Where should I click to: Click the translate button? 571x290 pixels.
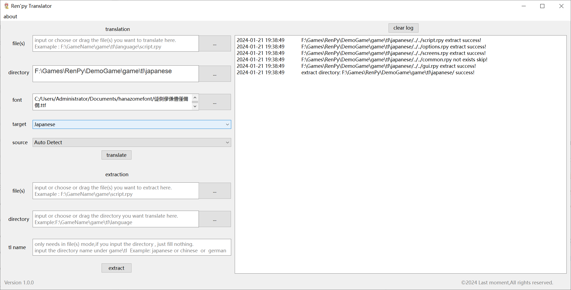[116, 155]
